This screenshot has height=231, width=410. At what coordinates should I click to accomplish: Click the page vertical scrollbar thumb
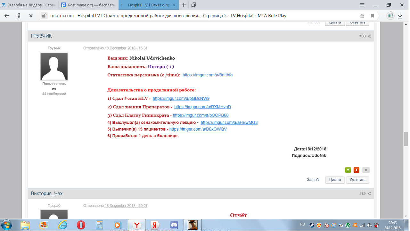click(406, 139)
